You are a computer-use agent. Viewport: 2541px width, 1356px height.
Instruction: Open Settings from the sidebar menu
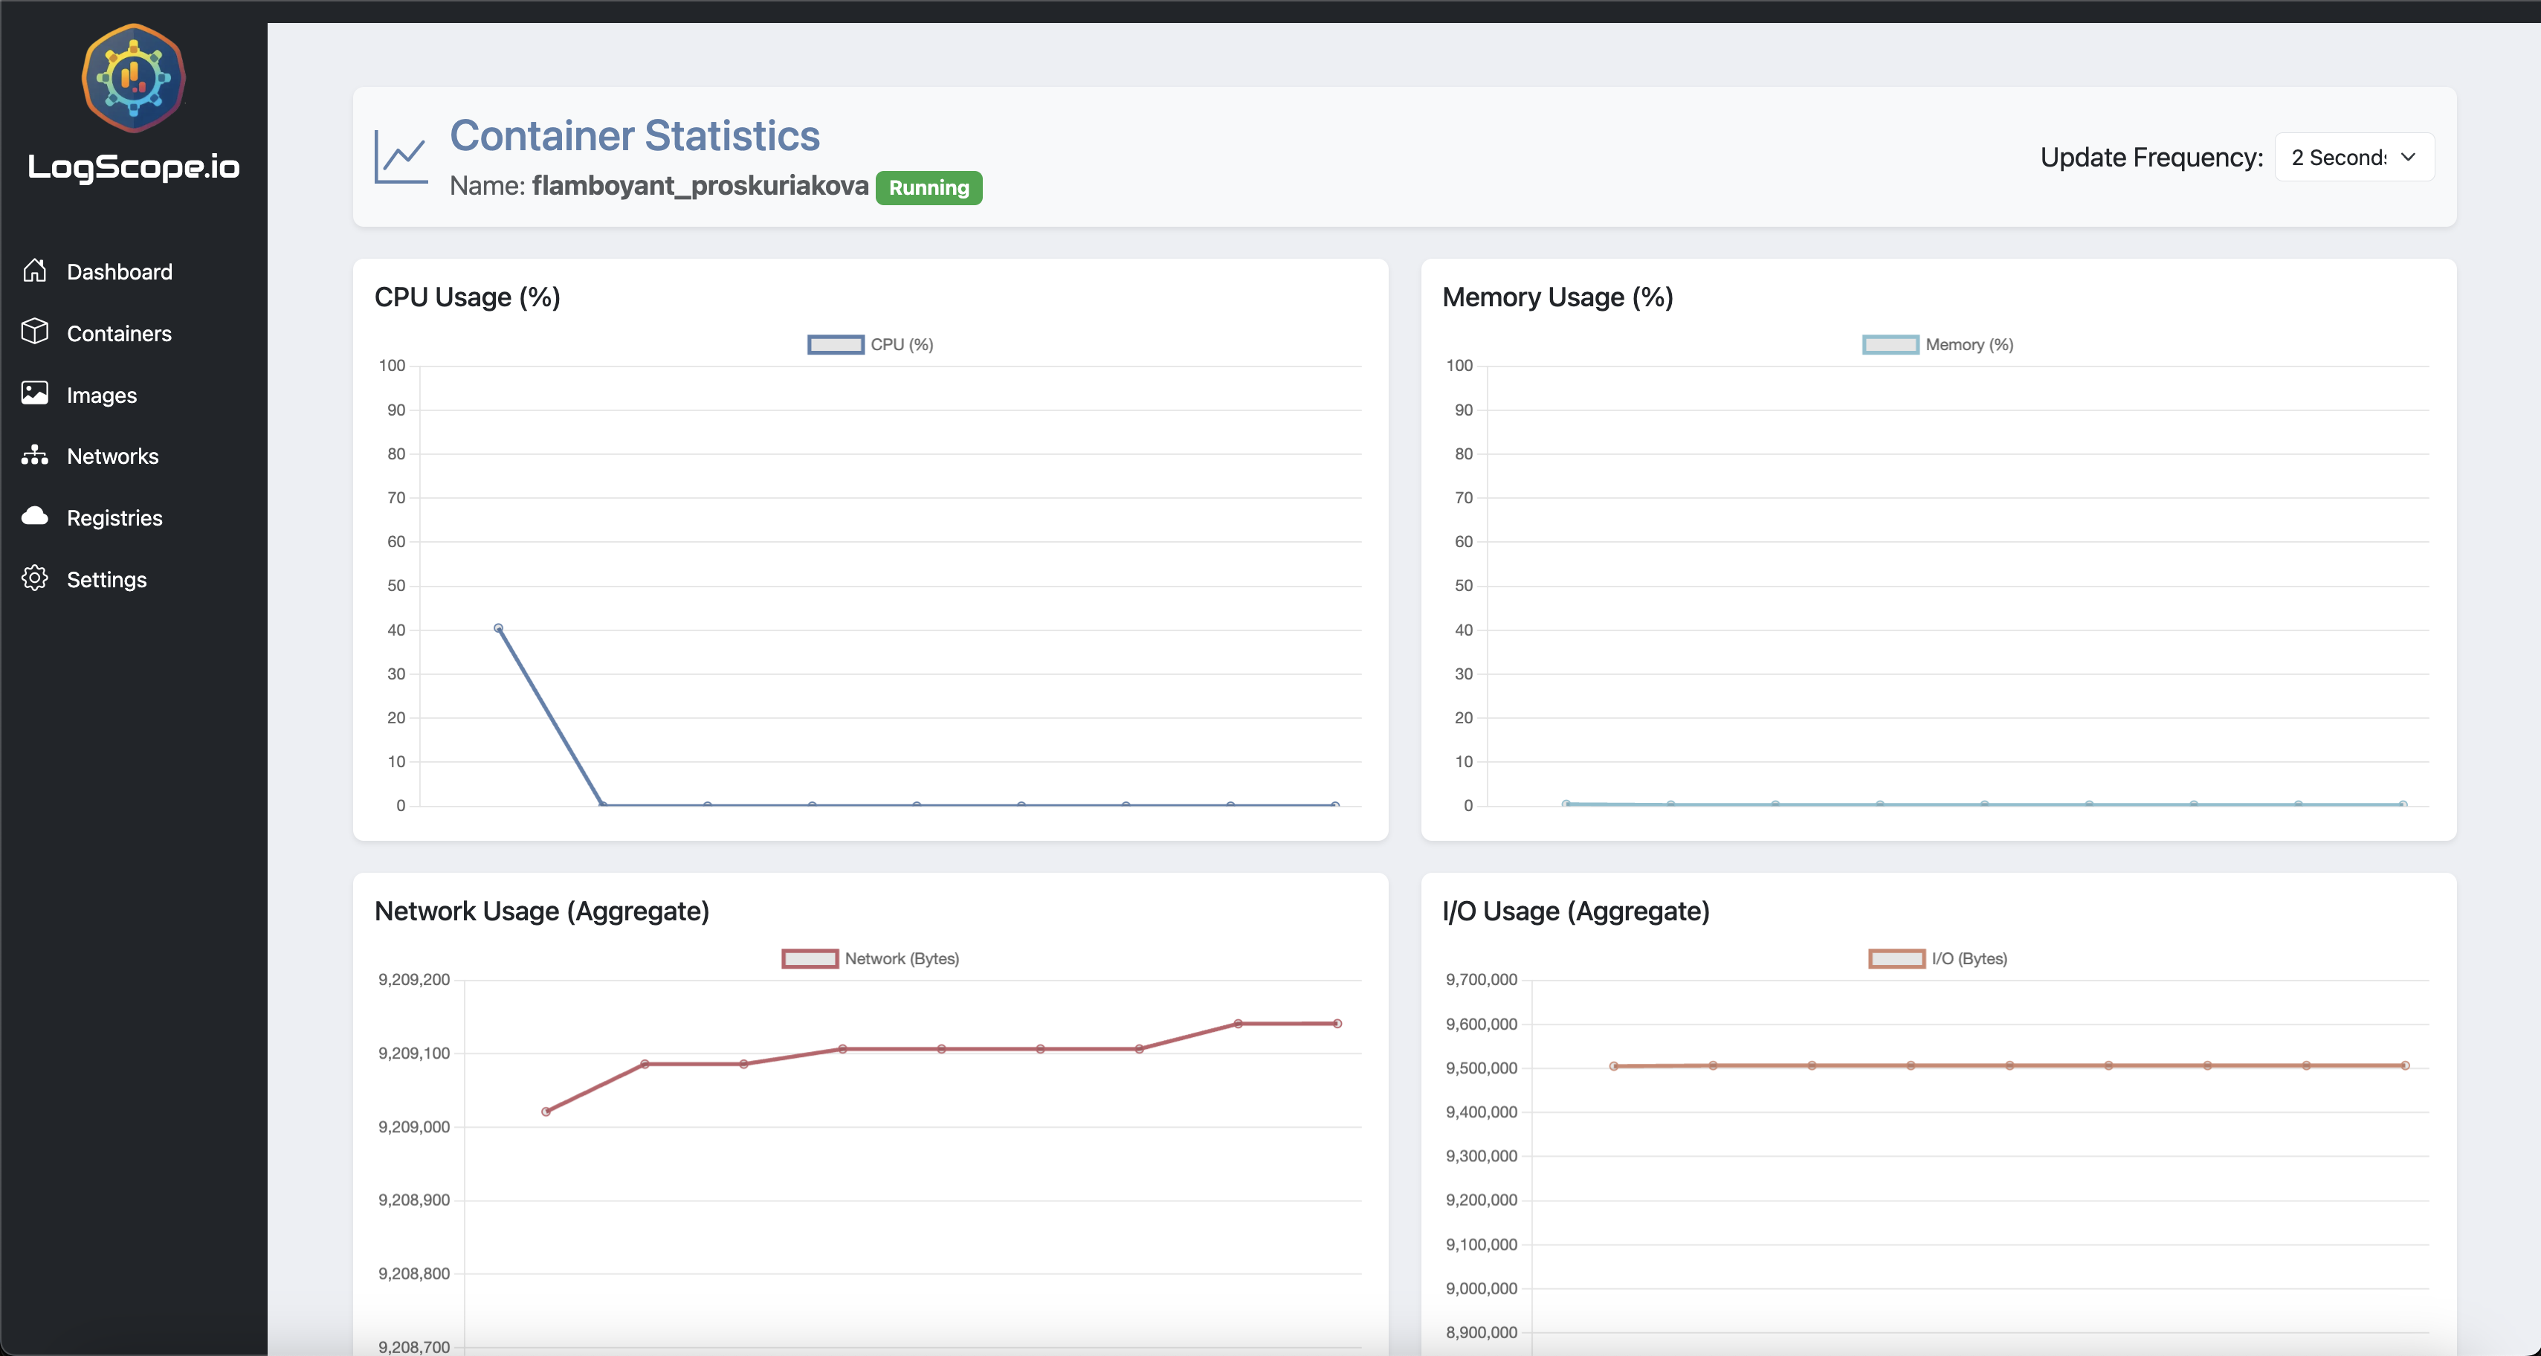[x=106, y=579]
